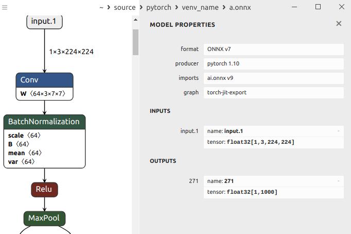Select the Conv node header

pyautogui.click(x=44, y=80)
